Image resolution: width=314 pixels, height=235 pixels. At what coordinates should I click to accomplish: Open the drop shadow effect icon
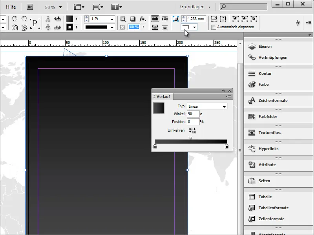click(132, 19)
